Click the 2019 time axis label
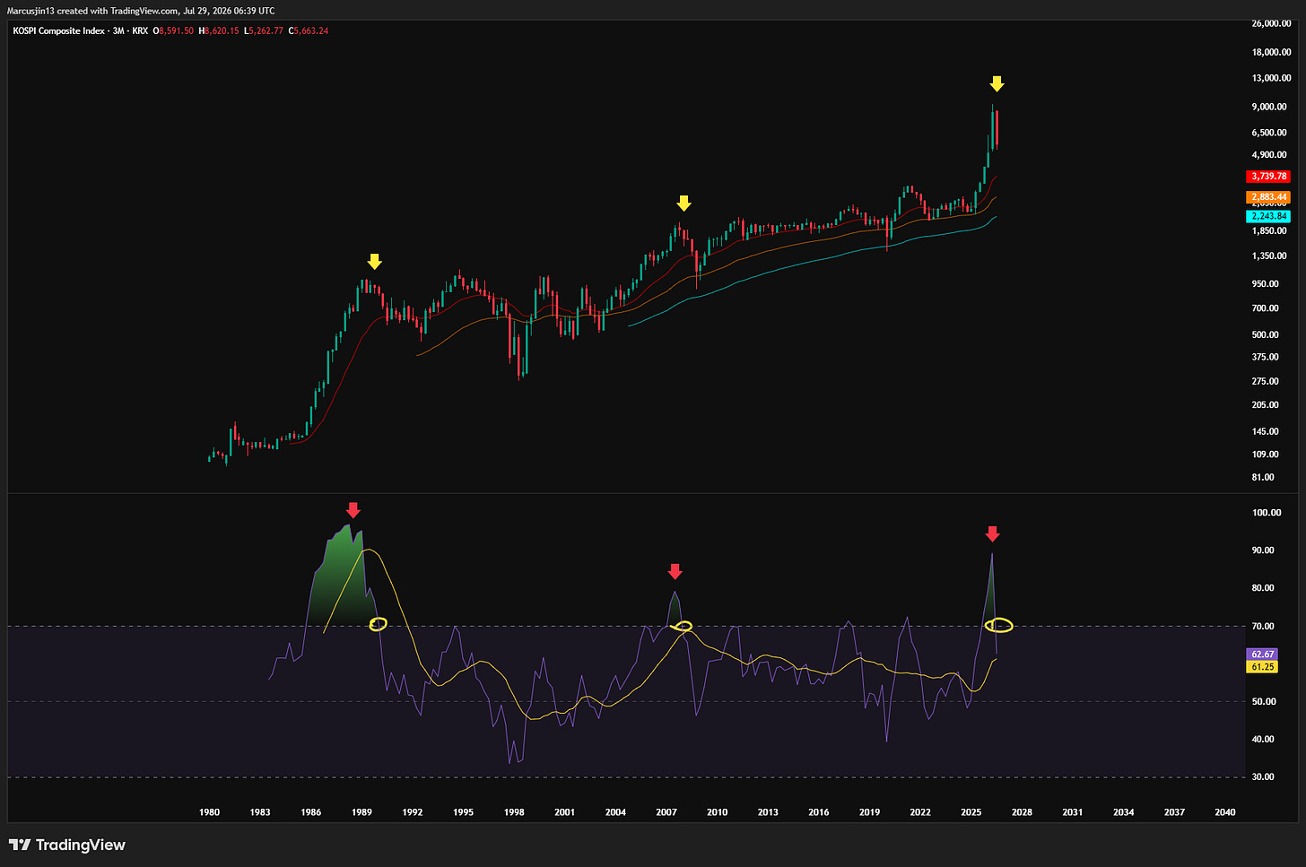The image size is (1306, 867). pos(869,812)
